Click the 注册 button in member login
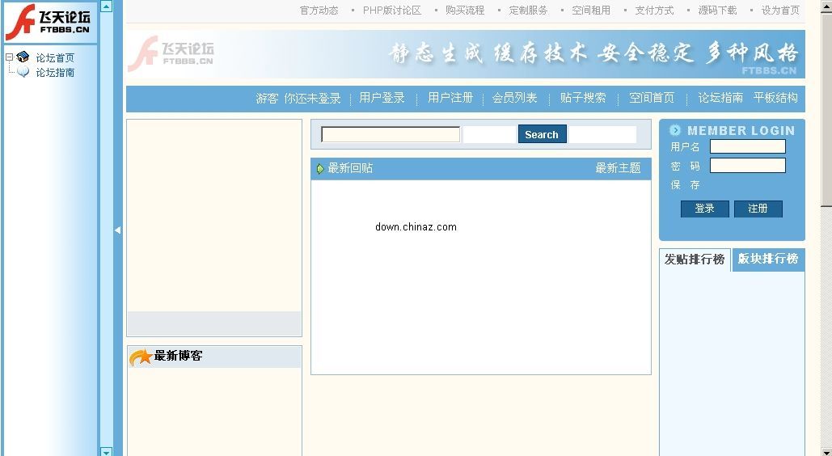Screen dimensions: 832x456 [x=758, y=209]
